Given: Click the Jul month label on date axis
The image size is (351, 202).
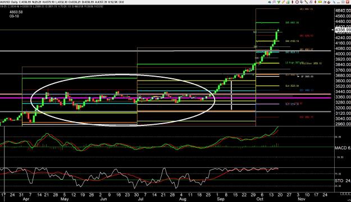Looking at the screenshot, I should point(140,199).
